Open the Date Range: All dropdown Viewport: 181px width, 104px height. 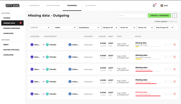click(x=165, y=27)
